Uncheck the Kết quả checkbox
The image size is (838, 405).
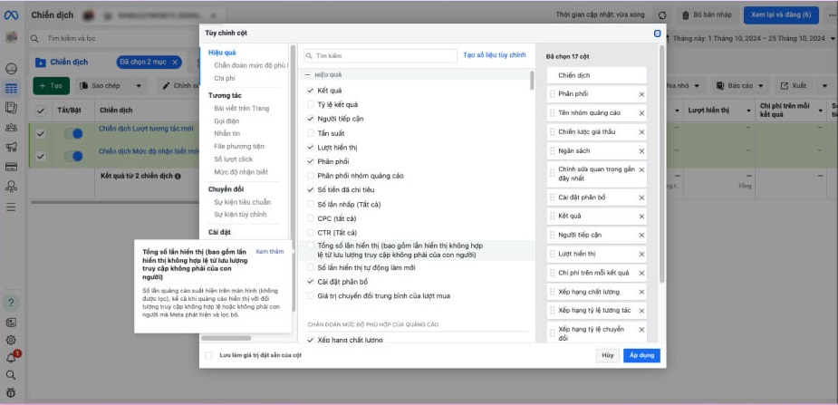(x=311, y=91)
